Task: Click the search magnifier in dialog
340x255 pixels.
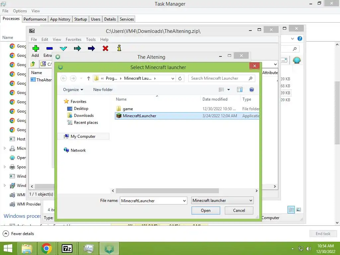Action: click(250, 78)
